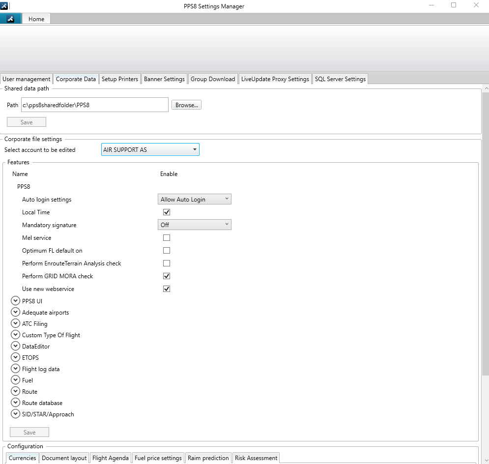489x464 pixels.
Task: Expand the Adequate airports section
Action: [x=15, y=312]
